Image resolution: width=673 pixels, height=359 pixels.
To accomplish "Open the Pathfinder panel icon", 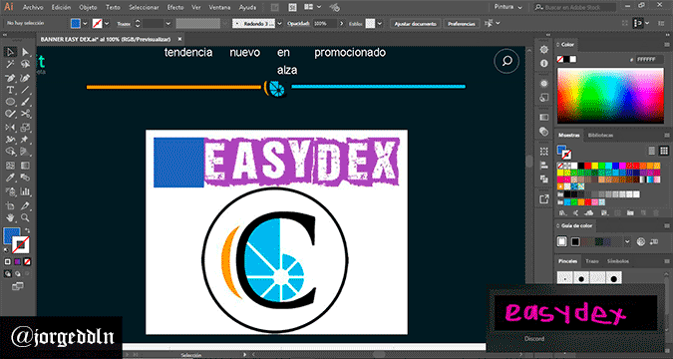I will point(544,179).
